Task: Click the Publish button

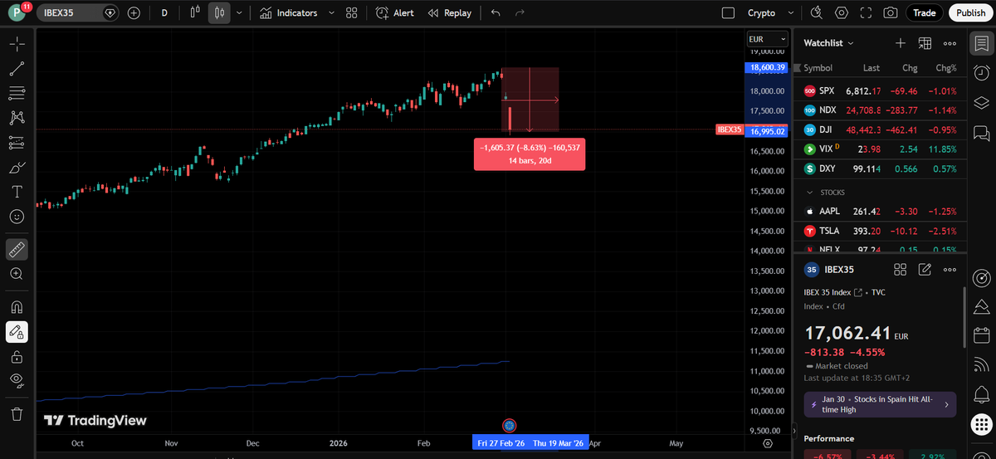Action: [970, 12]
